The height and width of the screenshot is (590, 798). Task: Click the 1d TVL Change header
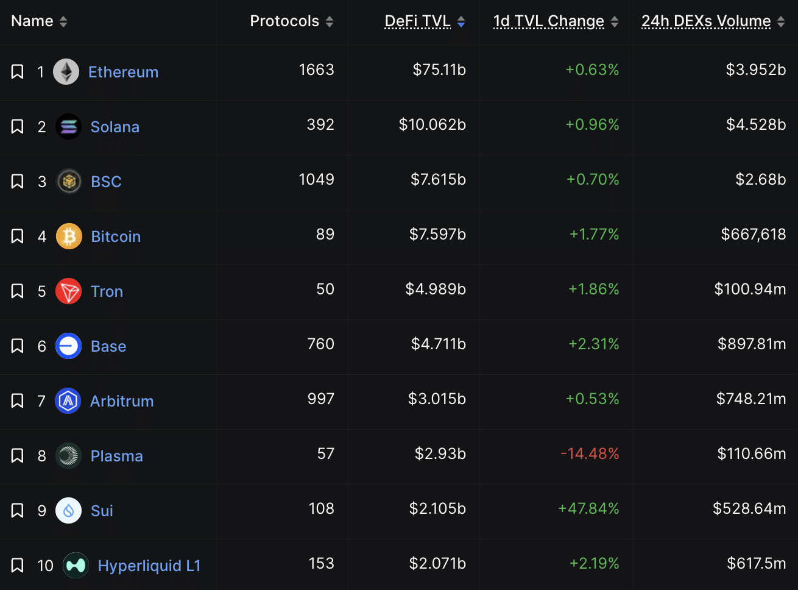pyautogui.click(x=548, y=21)
